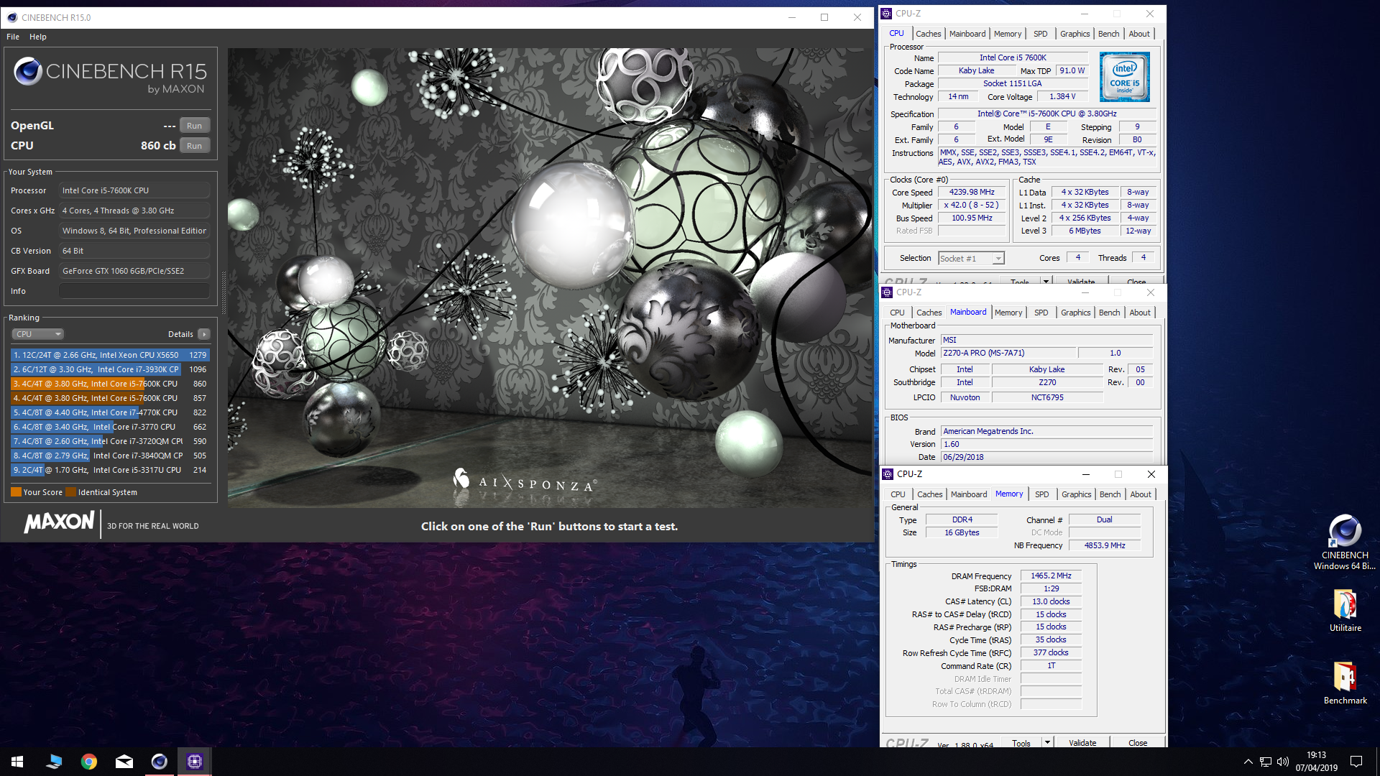This screenshot has height=776, width=1380.
Task: Click the NB Frequency value 4853.9 MHz
Action: 1105,546
